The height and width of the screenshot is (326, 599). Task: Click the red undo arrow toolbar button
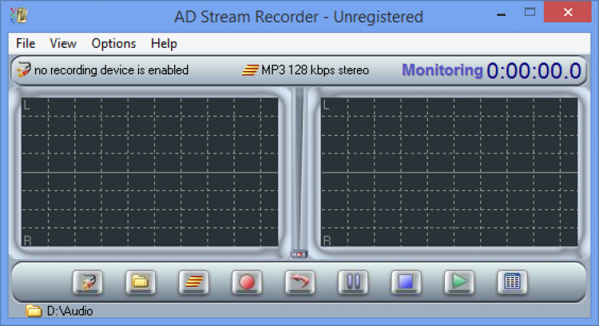[299, 282]
